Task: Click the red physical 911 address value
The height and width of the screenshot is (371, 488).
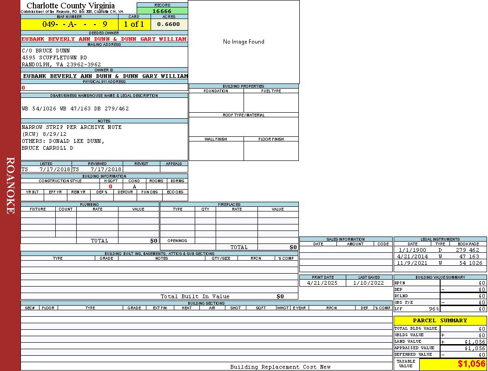Action: [23, 88]
